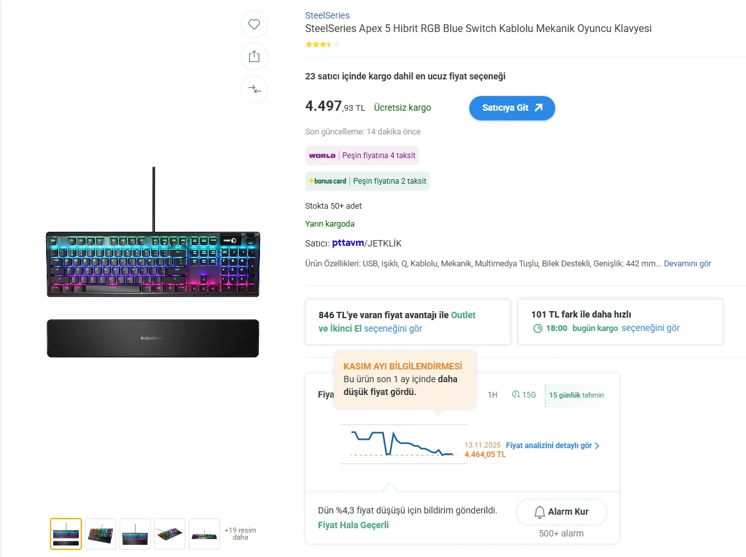The width and height of the screenshot is (746, 557).
Task: Go to seller with Satıcıya Git button
Action: tap(512, 108)
